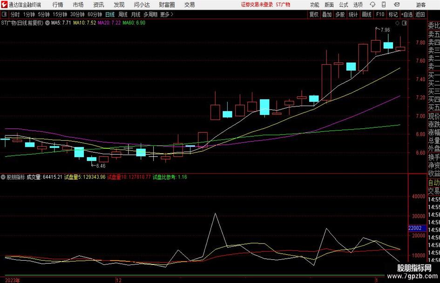The image size is (440, 283).
Task: Switch to the 周线 weekly timeframe
Action: coord(123,14)
